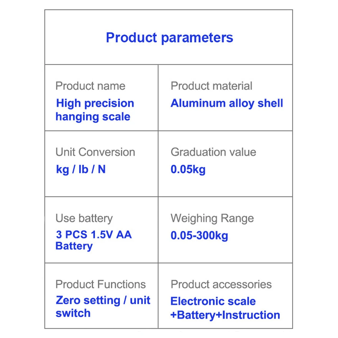Click N in the Unit Conversion value
The width and height of the screenshot is (338, 338).
(x=101, y=169)
